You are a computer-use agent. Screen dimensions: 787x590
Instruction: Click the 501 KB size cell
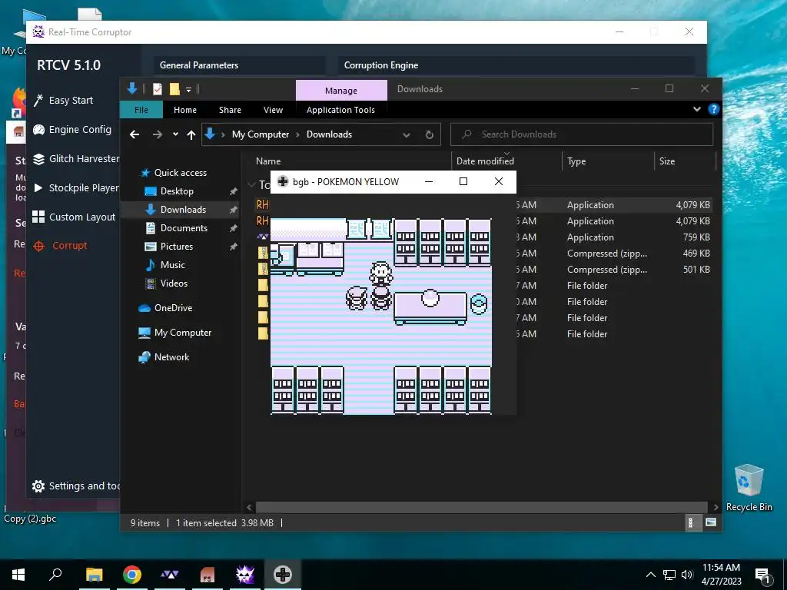[x=696, y=270]
